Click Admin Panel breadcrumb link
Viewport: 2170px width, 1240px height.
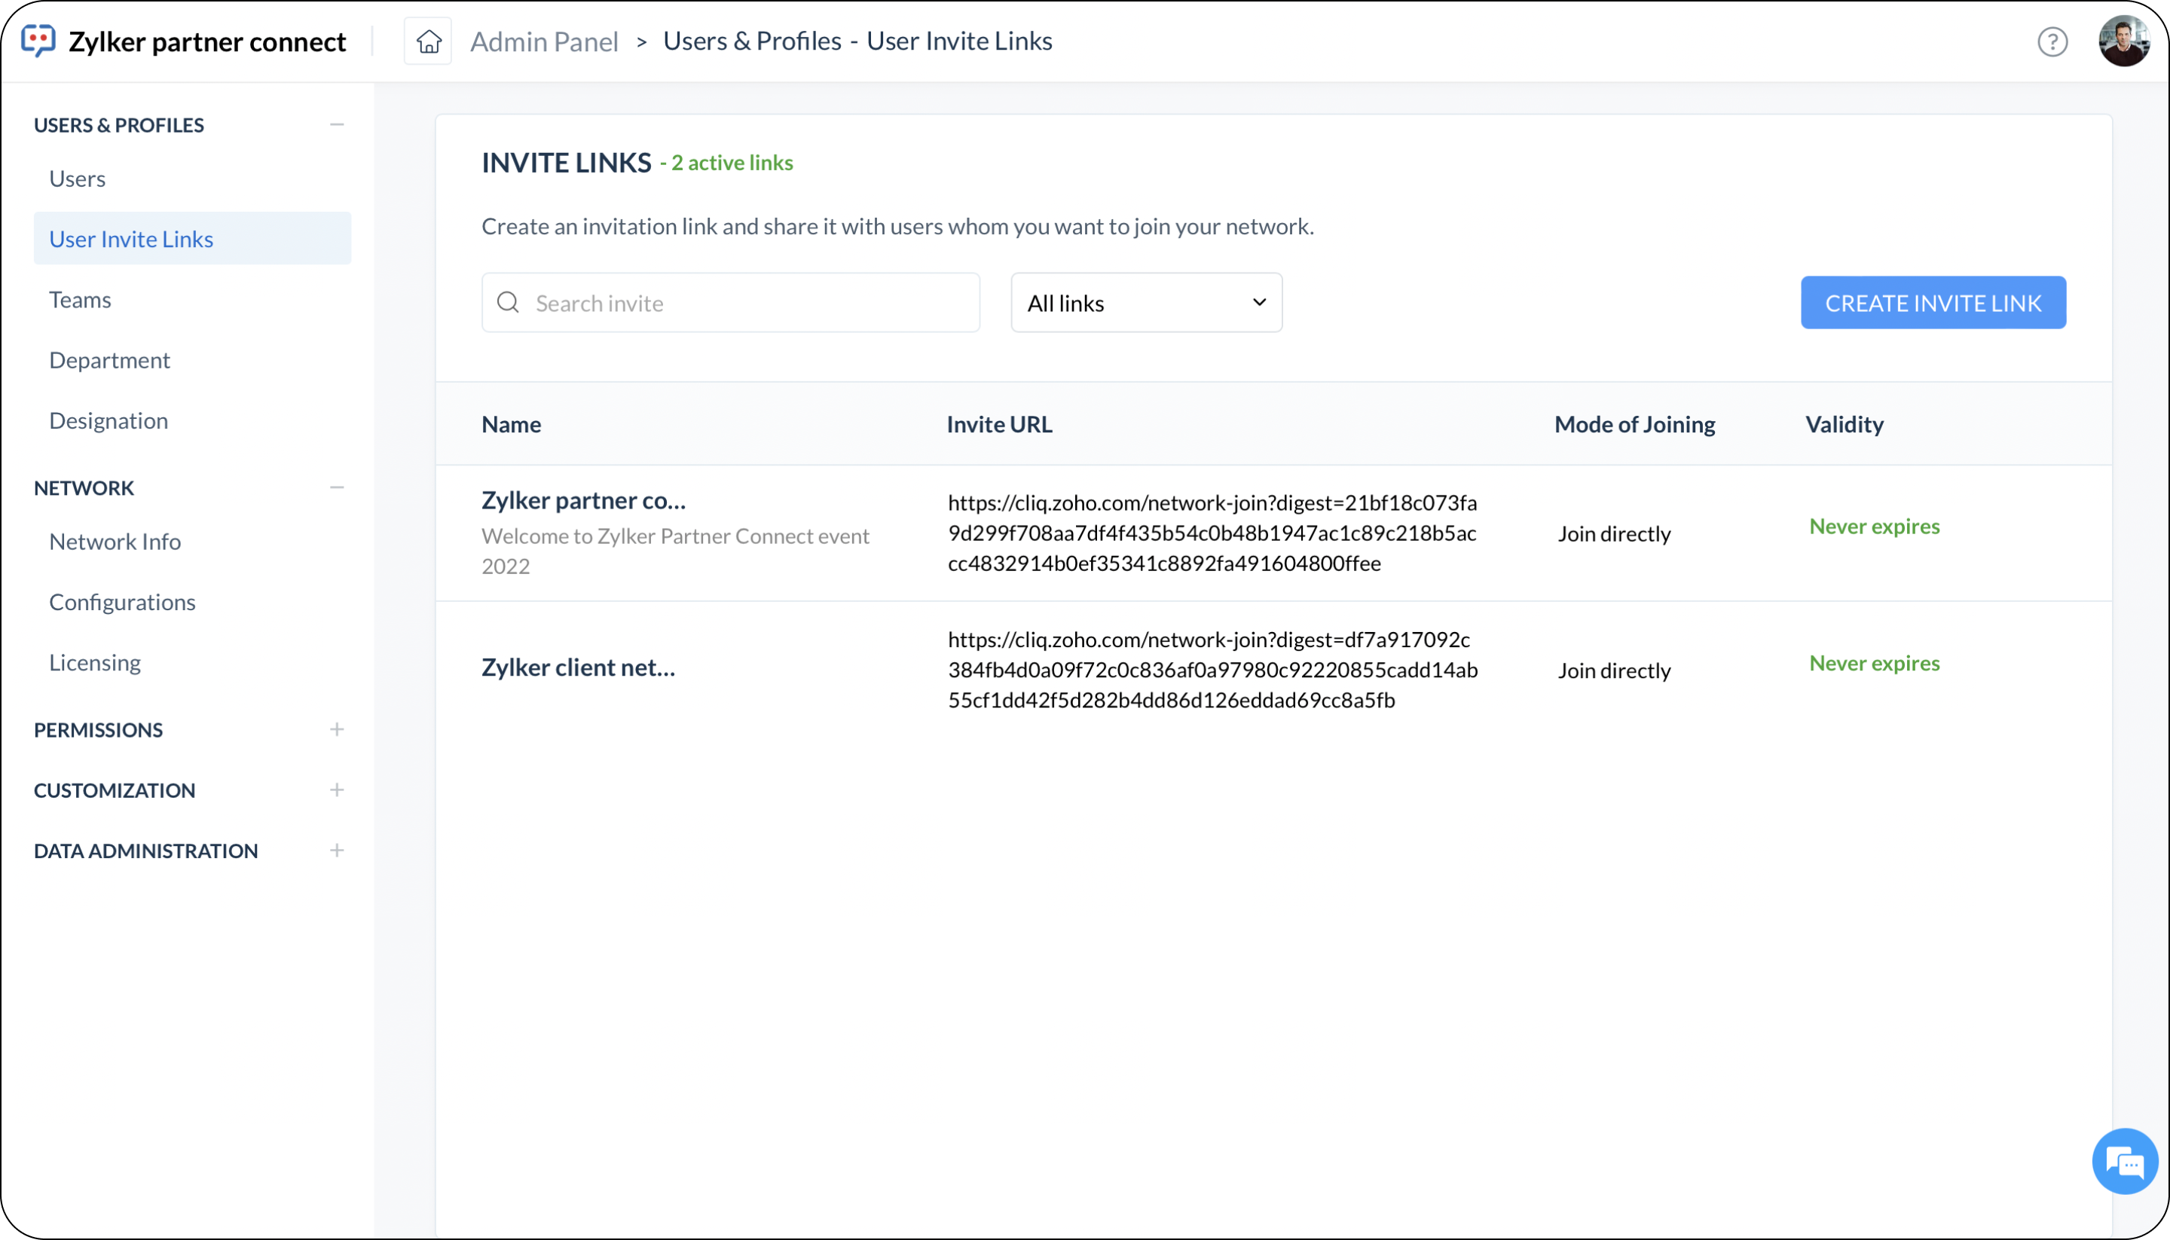(x=544, y=41)
